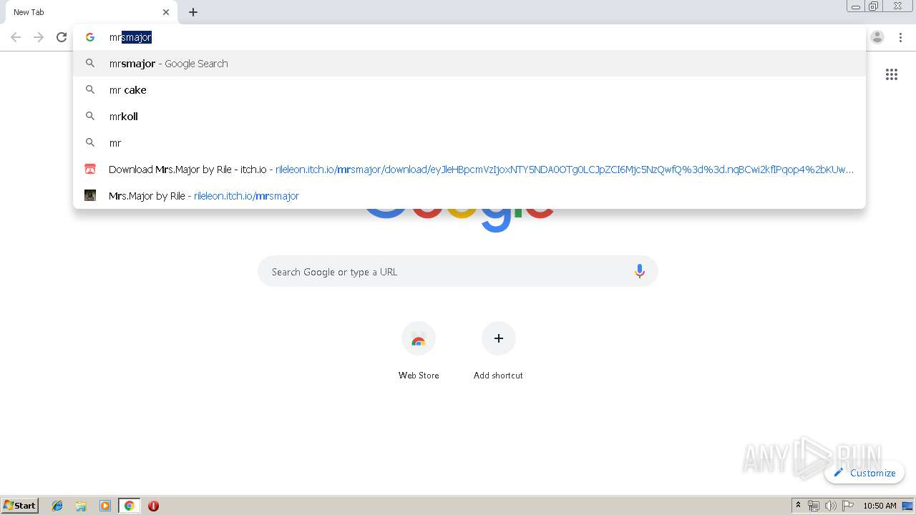Open a new tab with plus button
This screenshot has width=916, height=515.
(193, 12)
